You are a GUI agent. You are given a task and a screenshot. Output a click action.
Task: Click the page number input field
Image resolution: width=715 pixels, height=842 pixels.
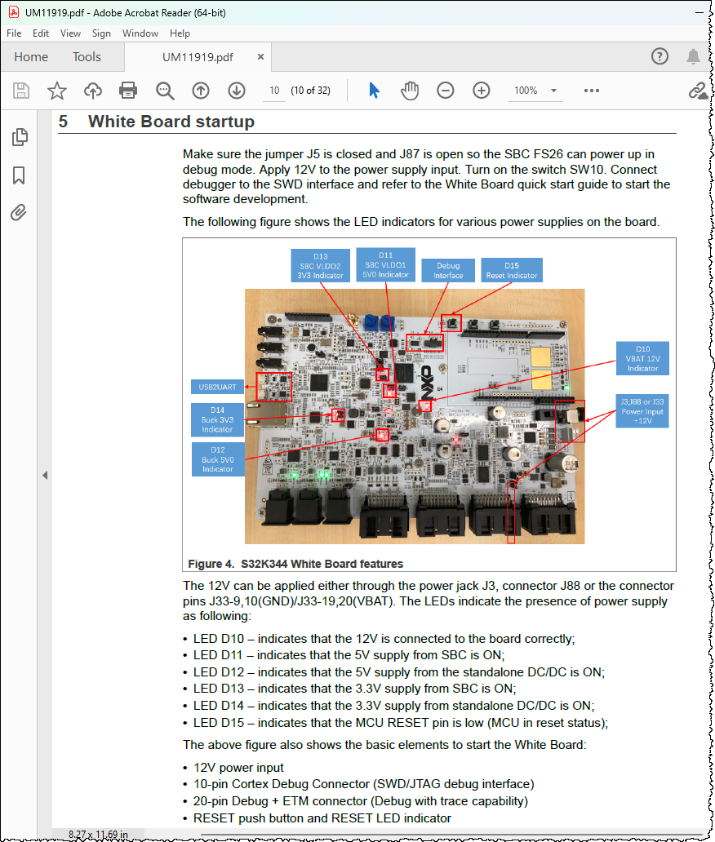click(x=274, y=91)
